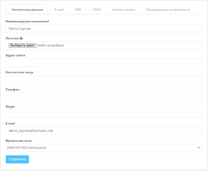
Task: Click into the Адрес сайта field
Action: 104,62
